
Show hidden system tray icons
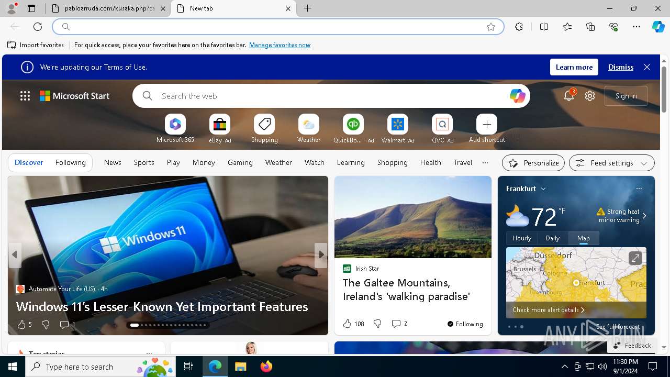tap(564, 367)
